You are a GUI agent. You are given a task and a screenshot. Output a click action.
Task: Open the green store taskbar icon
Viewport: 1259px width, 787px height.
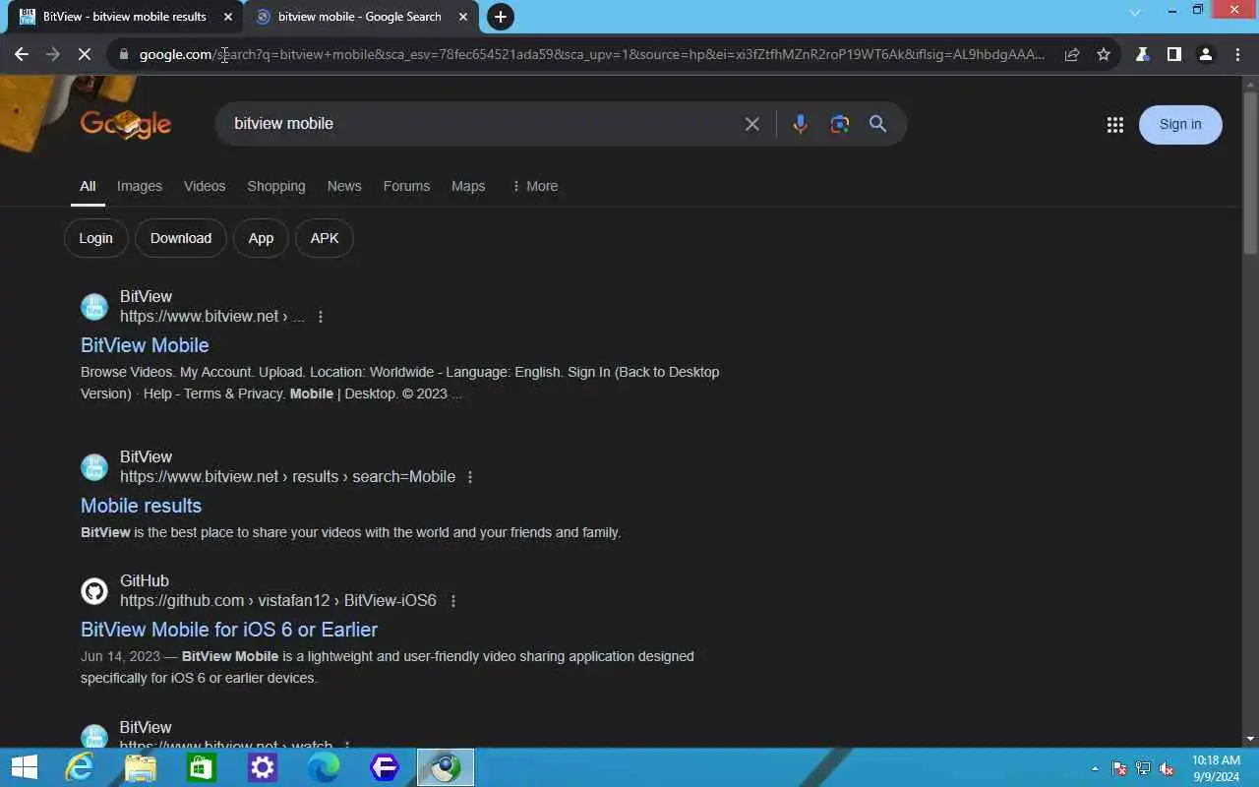click(x=202, y=767)
